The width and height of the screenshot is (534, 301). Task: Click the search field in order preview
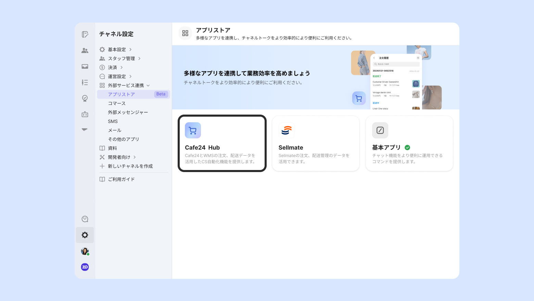click(x=396, y=64)
